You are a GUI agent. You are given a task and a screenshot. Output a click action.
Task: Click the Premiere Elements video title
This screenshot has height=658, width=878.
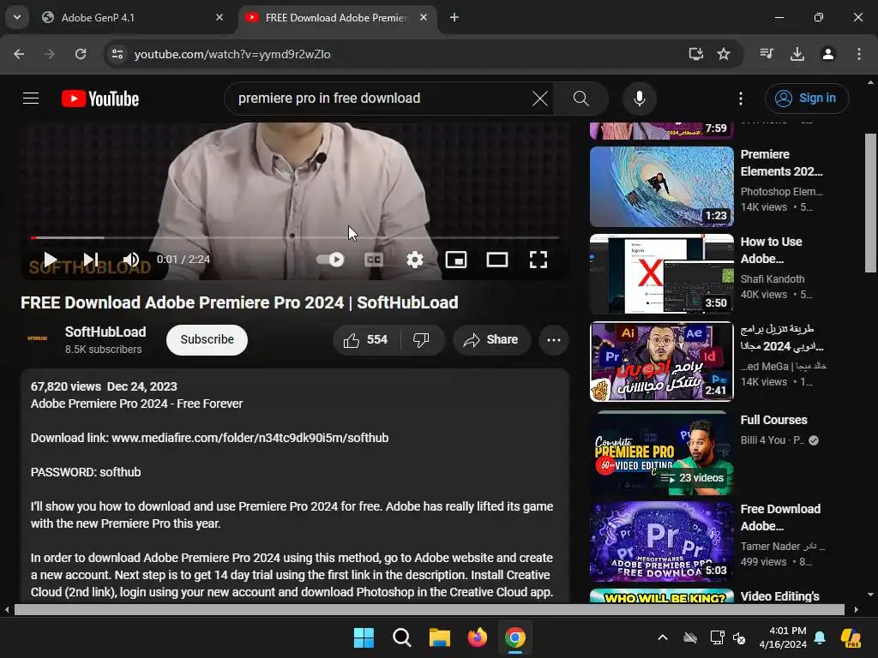pos(781,163)
